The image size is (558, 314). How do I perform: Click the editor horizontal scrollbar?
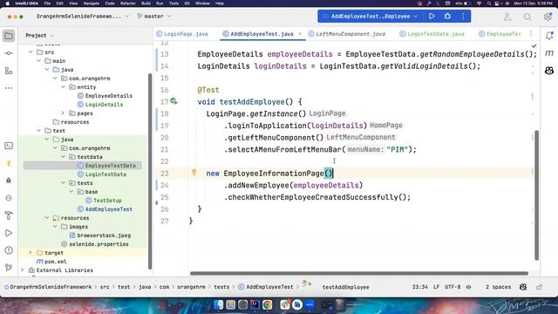[x=358, y=273]
